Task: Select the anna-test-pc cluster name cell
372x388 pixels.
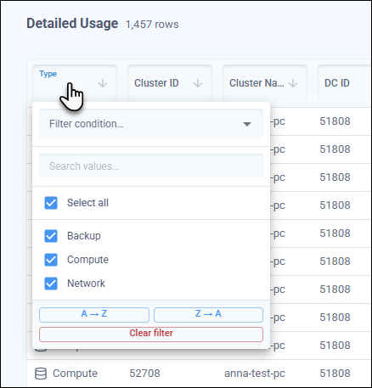Action: pyautogui.click(x=255, y=374)
